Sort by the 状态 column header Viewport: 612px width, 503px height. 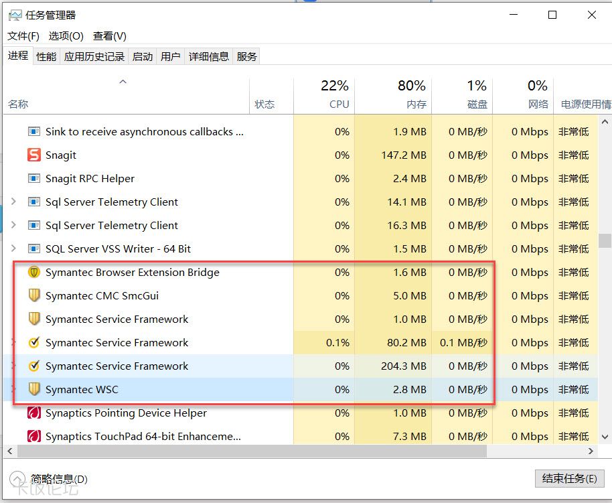click(271, 96)
